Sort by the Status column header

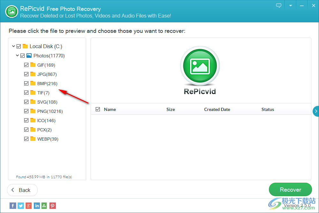[x=268, y=109]
